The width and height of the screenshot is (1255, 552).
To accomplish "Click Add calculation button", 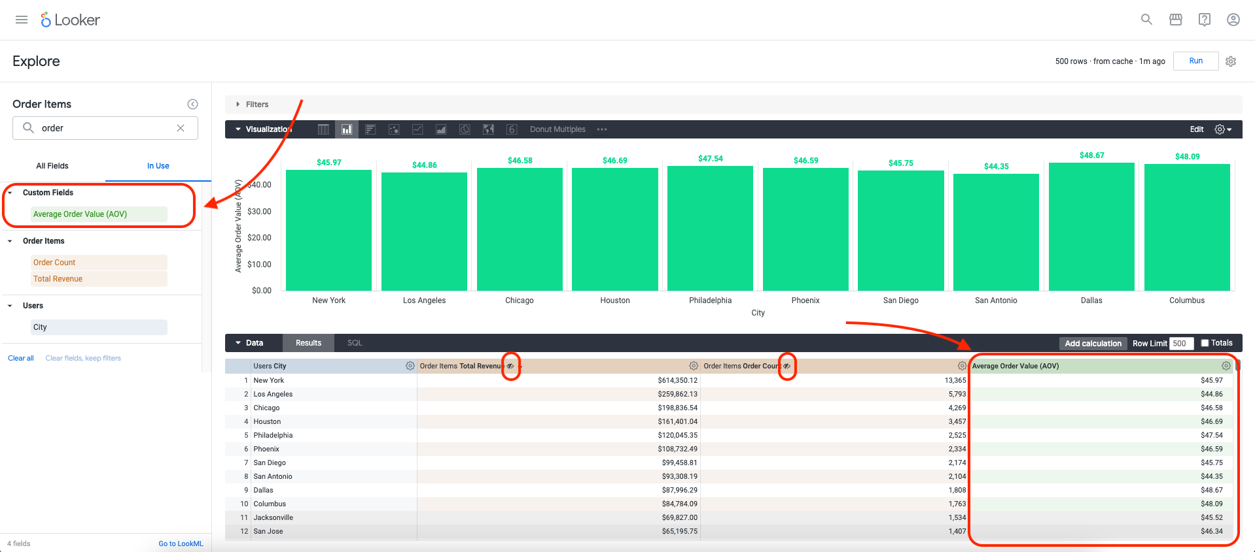I will pyautogui.click(x=1093, y=343).
